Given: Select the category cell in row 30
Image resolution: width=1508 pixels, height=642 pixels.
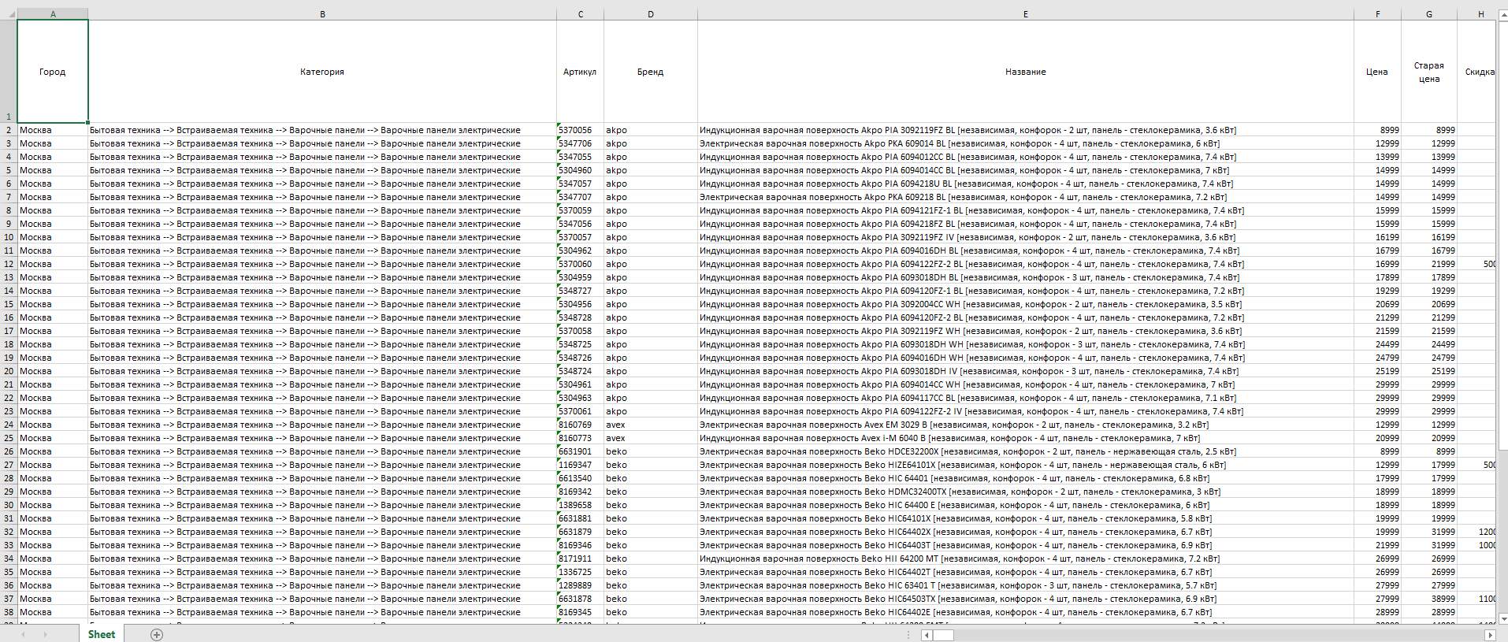Looking at the screenshot, I should 322,505.
